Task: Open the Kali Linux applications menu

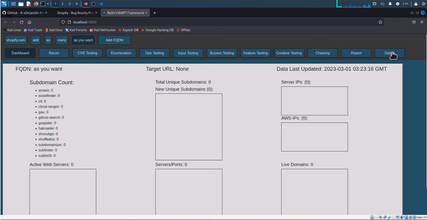Action: (x=4, y=4)
